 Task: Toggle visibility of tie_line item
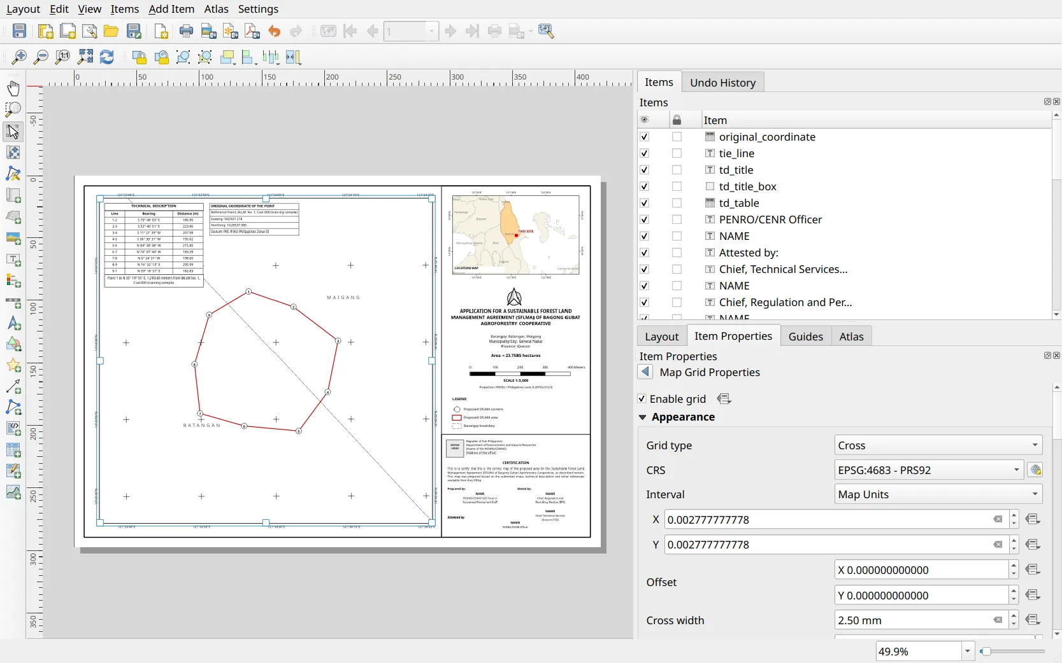[645, 153]
